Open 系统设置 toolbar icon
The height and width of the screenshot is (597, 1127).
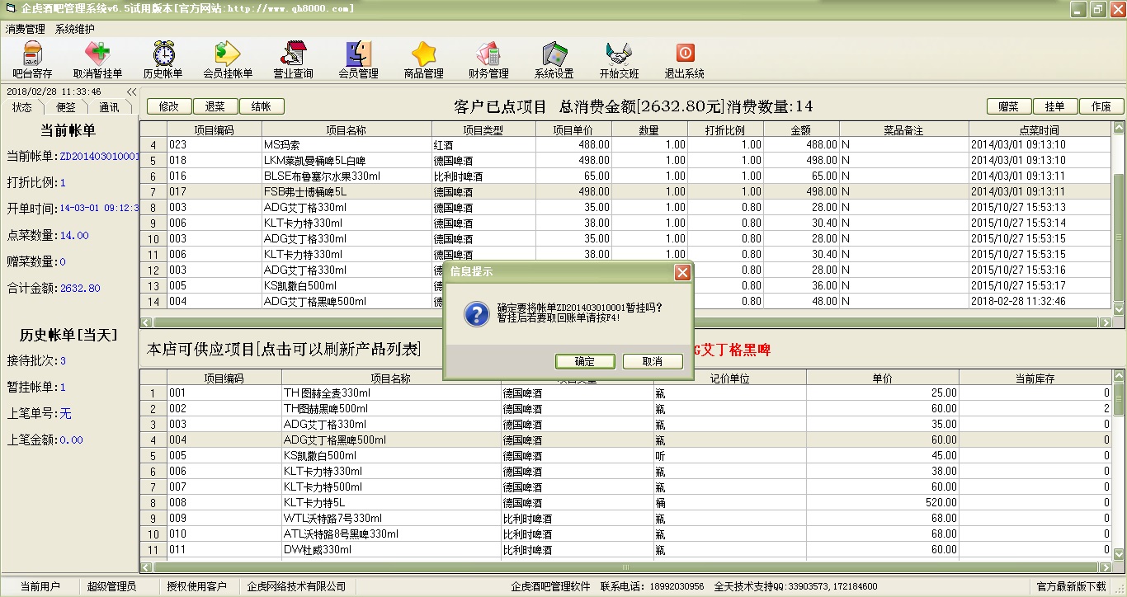coord(554,60)
